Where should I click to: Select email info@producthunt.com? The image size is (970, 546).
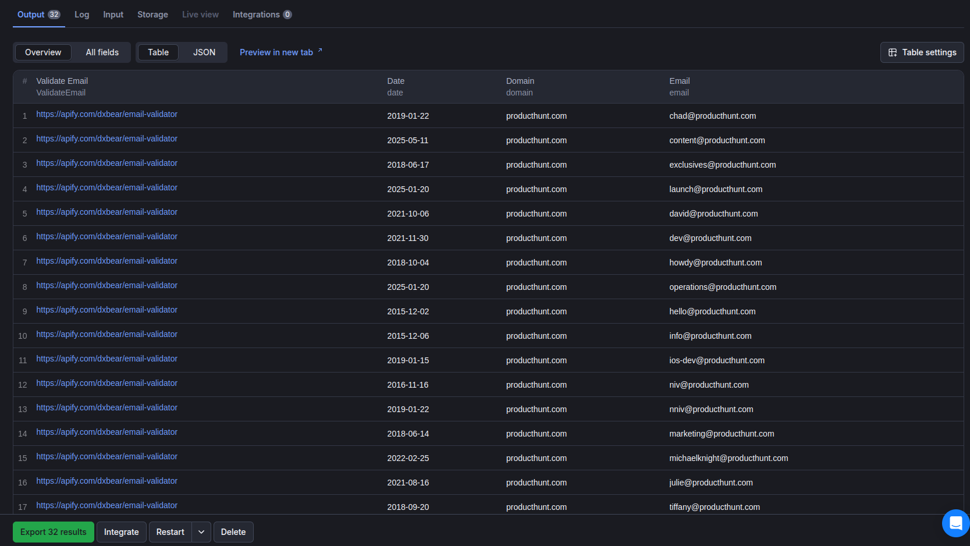click(710, 336)
